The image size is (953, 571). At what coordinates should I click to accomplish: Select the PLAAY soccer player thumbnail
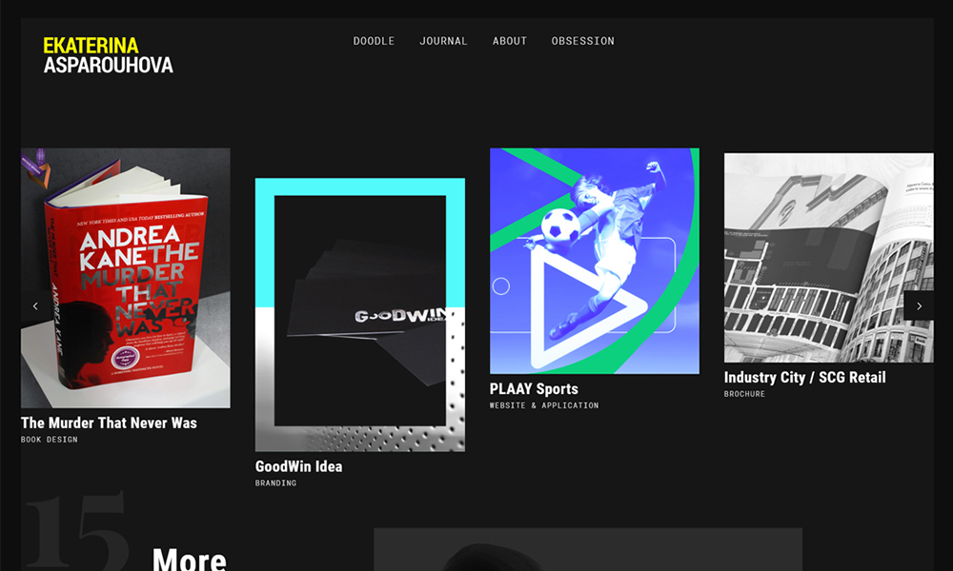[x=595, y=261]
